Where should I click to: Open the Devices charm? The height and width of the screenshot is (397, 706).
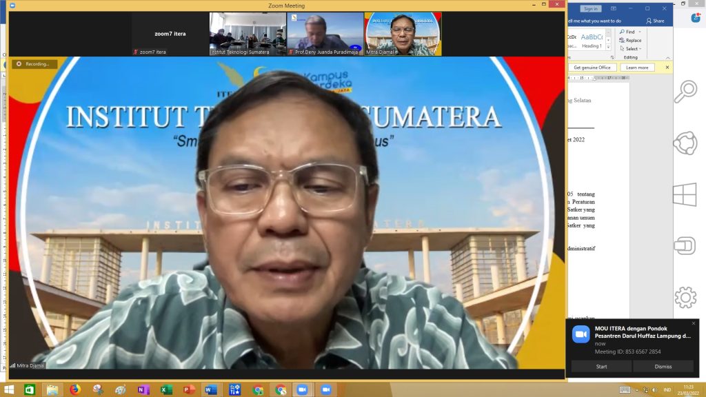pyautogui.click(x=685, y=246)
